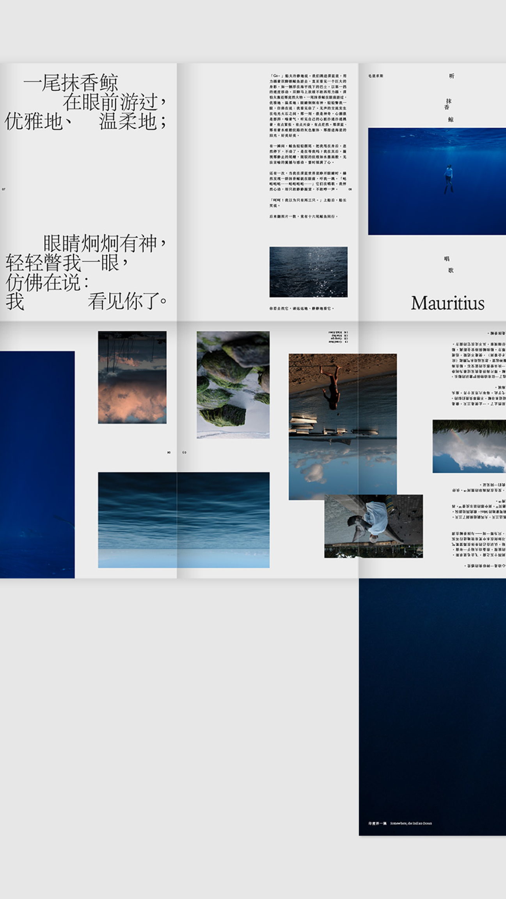
Task: Click the headline starting 一尾抹香鲸
Action: coord(86,102)
